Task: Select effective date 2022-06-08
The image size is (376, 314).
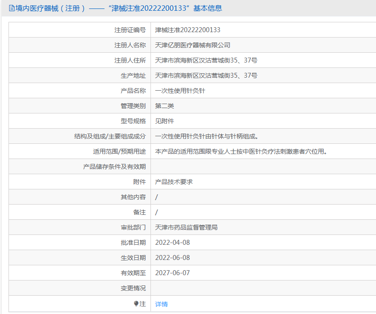Action: pyautogui.click(x=172, y=258)
